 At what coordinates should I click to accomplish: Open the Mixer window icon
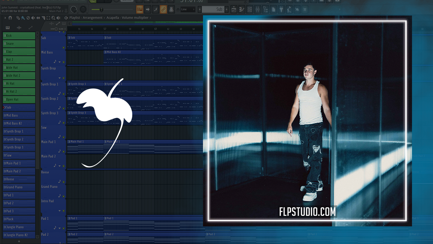pyautogui.click(x=258, y=9)
